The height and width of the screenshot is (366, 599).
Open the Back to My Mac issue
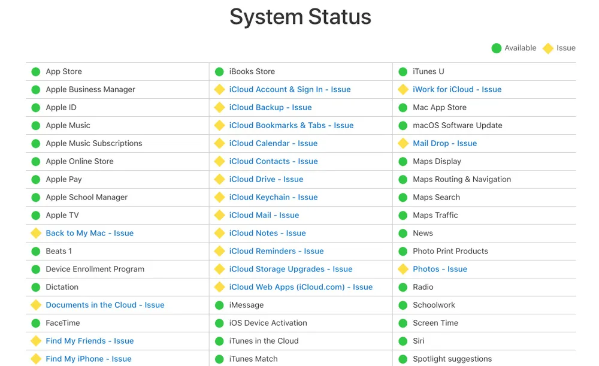(90, 233)
